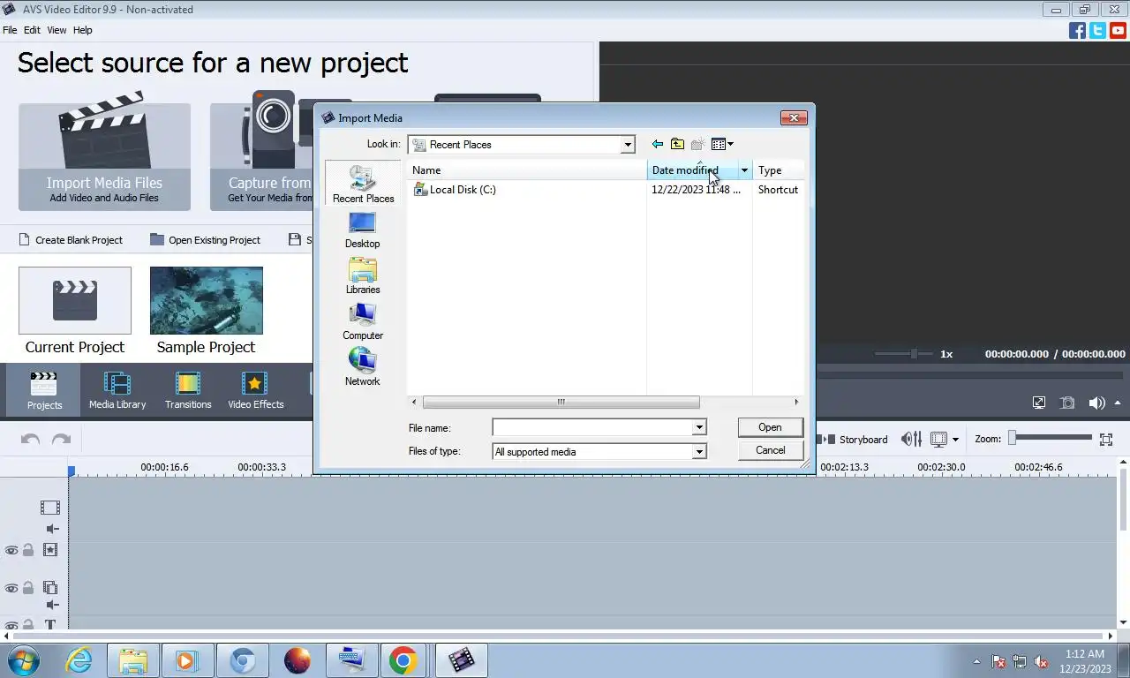Click Capture from camera tile
Screen dimensions: 1130x678
[x=261, y=156]
